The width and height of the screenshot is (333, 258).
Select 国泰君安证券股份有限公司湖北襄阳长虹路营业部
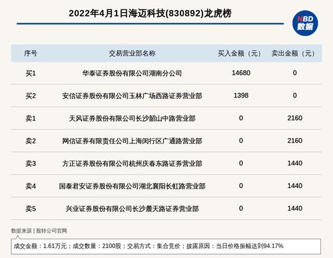(x=132, y=186)
